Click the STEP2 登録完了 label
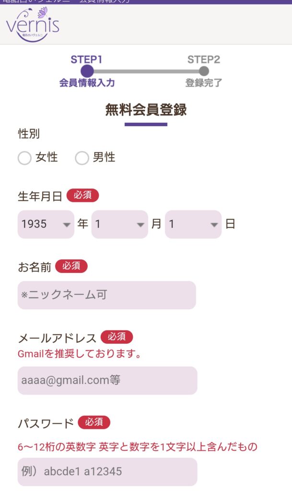 click(x=204, y=83)
